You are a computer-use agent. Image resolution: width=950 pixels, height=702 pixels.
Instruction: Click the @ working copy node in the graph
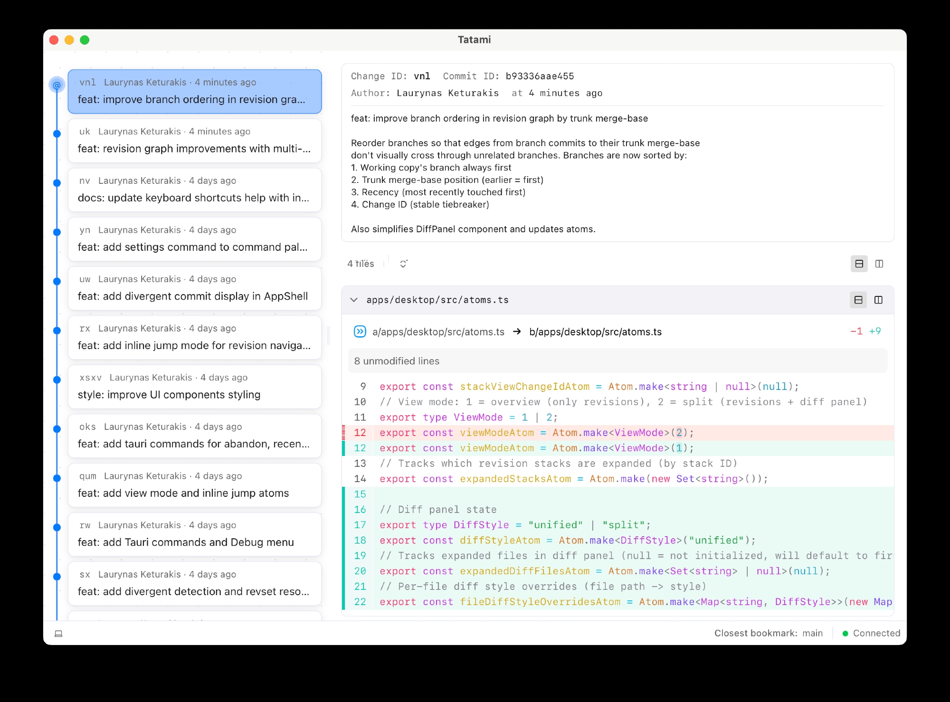tap(57, 85)
